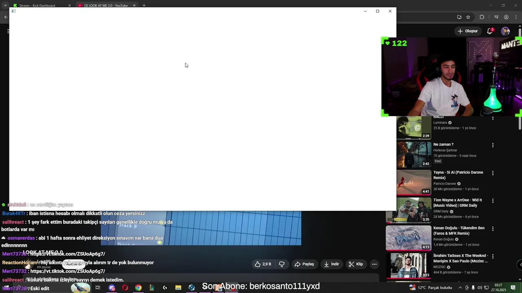This screenshot has height=293, width=522.
Task: Open the YouTube account avatar menu
Action: (x=505, y=31)
